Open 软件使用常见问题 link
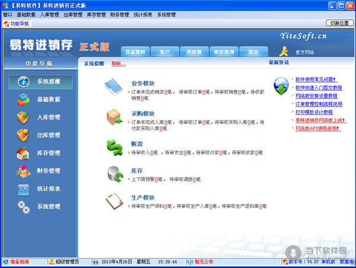The width and height of the screenshot is (356, 268). tap(316, 79)
